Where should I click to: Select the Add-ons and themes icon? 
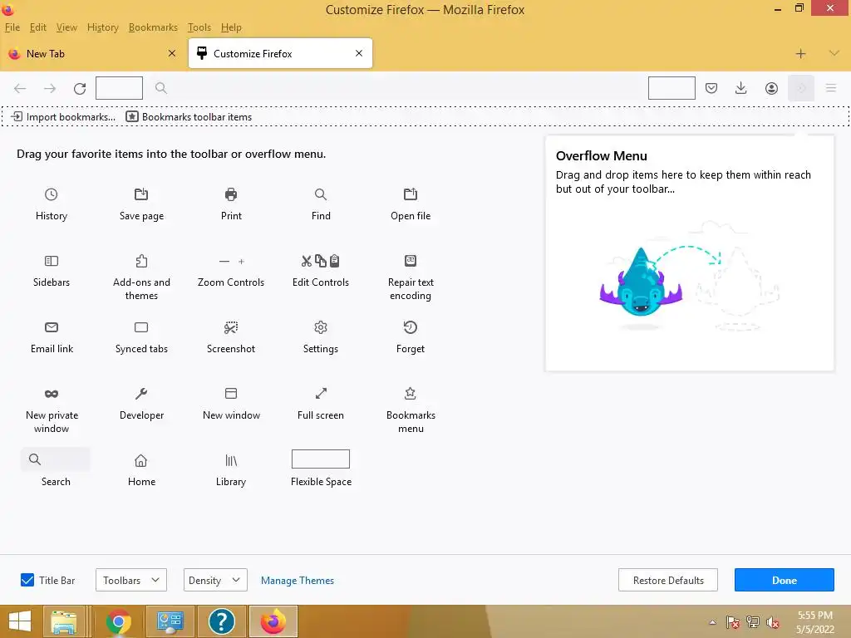[x=141, y=261]
